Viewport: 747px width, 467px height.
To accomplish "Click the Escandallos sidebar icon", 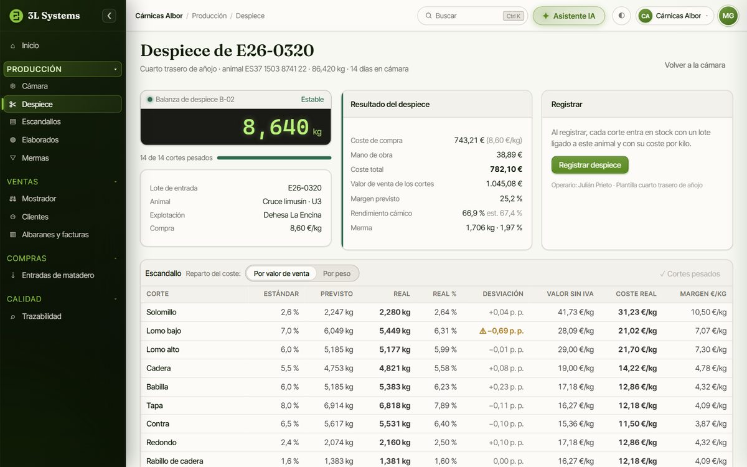I will (x=12, y=121).
